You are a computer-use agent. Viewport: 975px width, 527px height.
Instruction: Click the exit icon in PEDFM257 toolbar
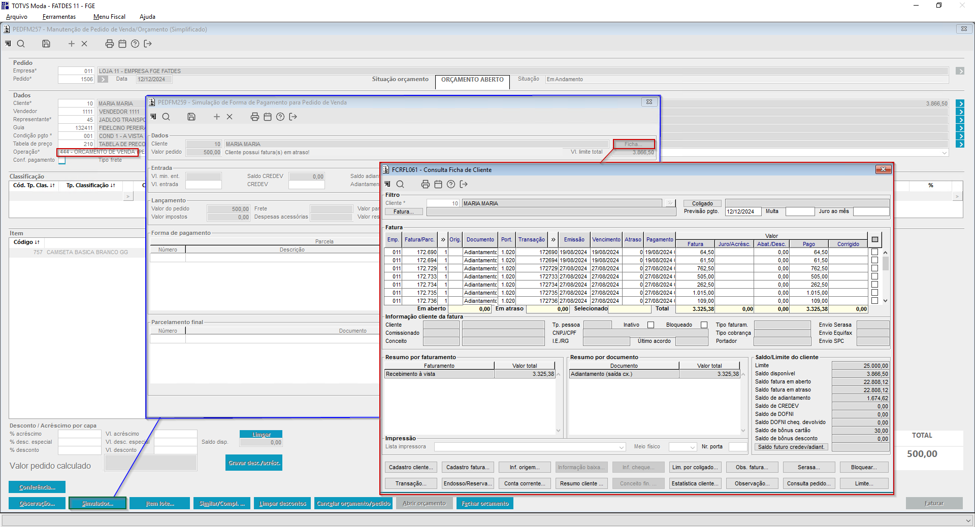[148, 44]
